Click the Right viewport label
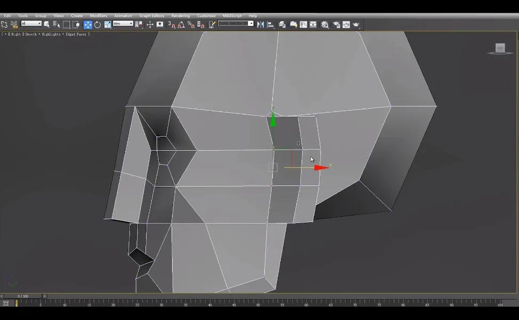 point(17,34)
